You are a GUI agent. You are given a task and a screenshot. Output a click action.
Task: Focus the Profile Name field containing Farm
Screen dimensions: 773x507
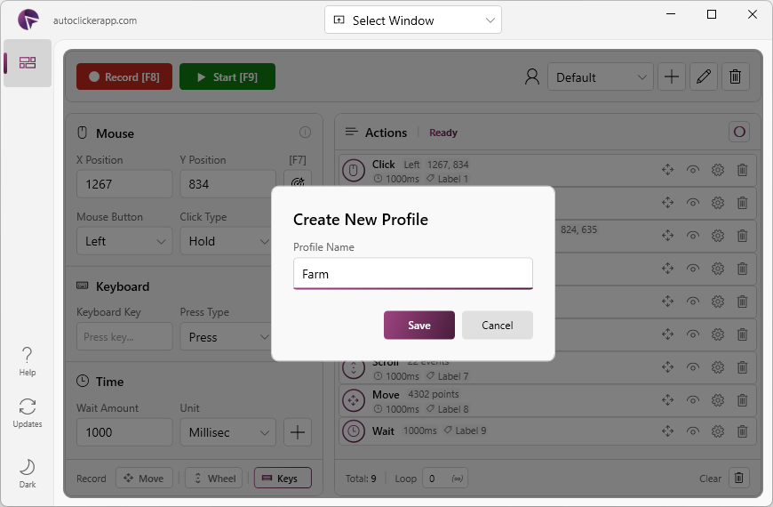point(412,273)
